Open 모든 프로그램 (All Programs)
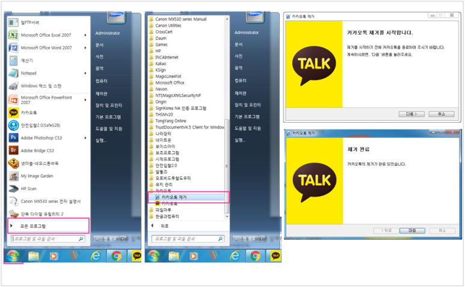Viewport: 465px width, 287px height. click(x=48, y=226)
